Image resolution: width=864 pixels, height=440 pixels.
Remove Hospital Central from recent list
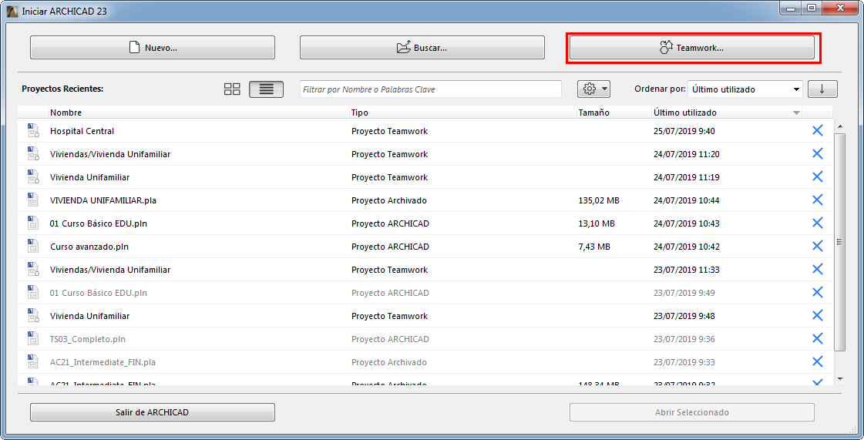(818, 130)
